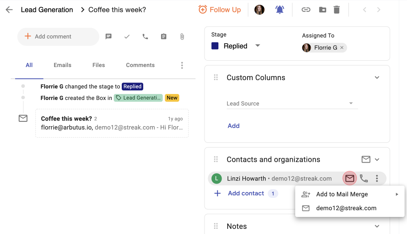The width and height of the screenshot is (407, 234).
Task: Call Linzi Howarth with the phone icon
Action: [364, 178]
